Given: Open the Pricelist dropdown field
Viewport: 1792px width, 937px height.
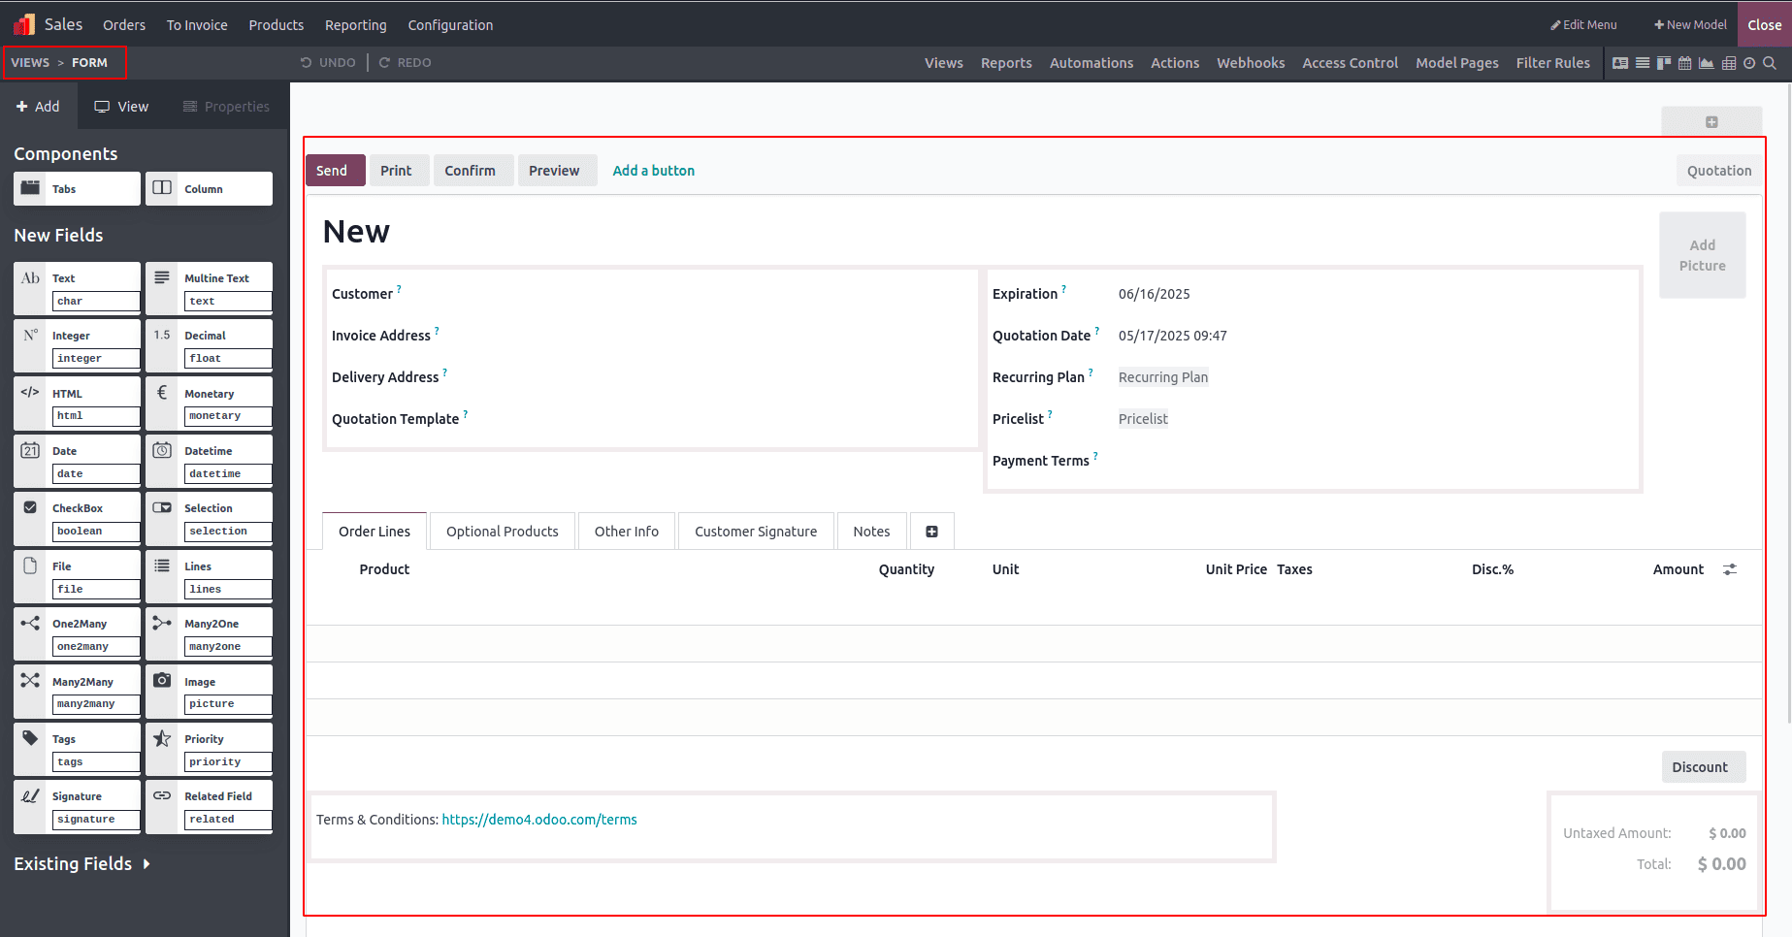Looking at the screenshot, I should [1143, 419].
